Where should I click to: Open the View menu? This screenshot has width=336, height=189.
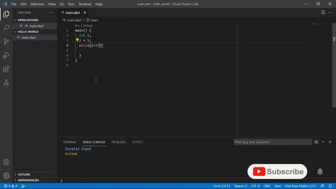point(52,4)
